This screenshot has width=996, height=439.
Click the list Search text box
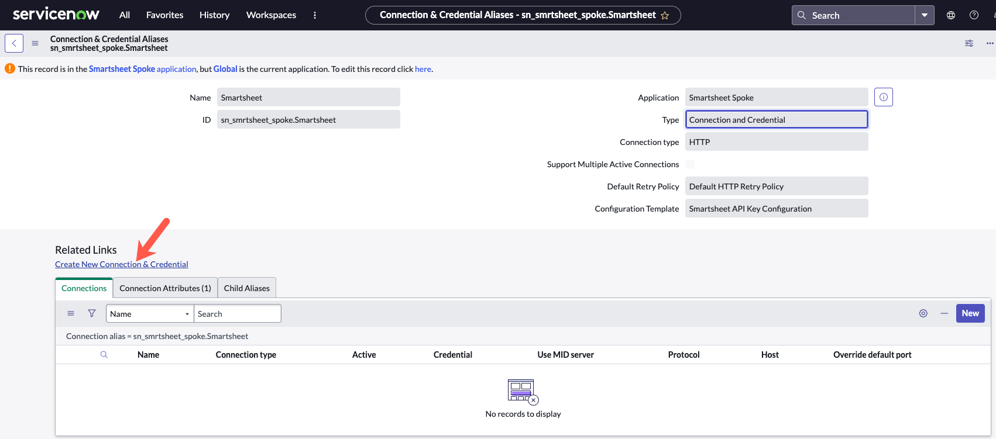(x=238, y=313)
